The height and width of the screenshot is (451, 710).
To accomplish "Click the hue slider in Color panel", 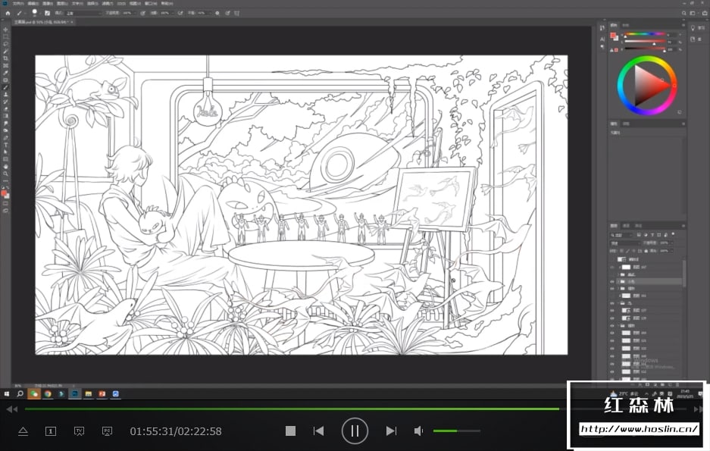I will point(643,33).
